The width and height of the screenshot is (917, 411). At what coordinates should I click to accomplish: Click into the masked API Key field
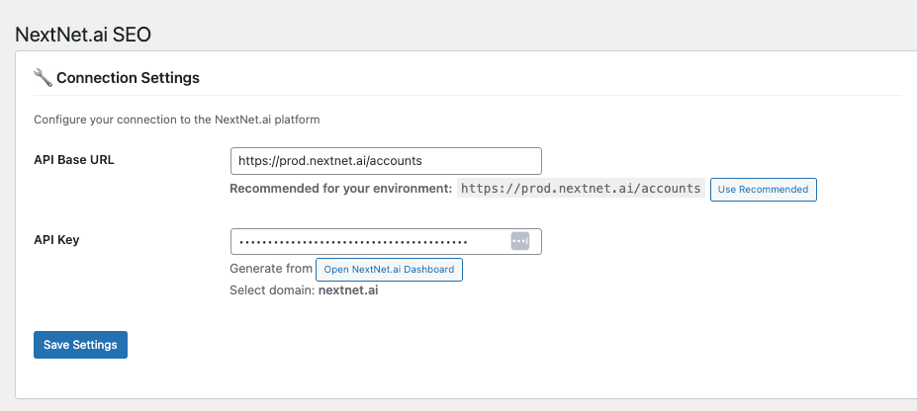click(x=366, y=241)
